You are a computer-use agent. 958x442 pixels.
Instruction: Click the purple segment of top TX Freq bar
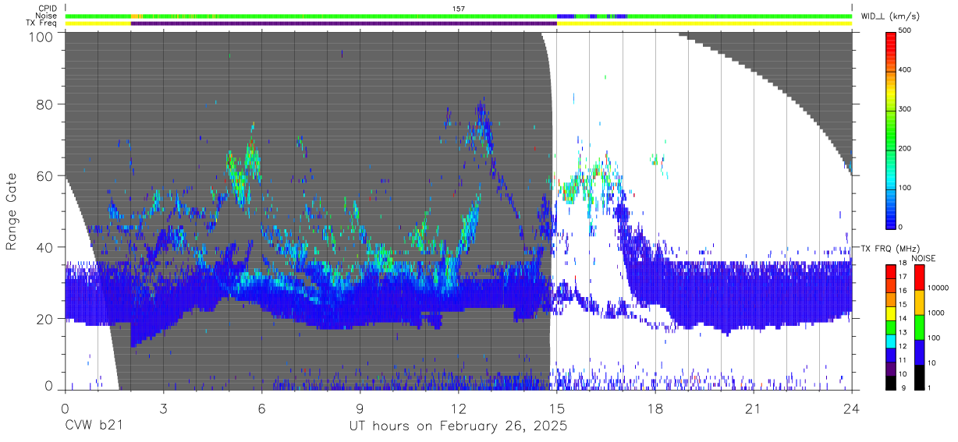pos(343,23)
